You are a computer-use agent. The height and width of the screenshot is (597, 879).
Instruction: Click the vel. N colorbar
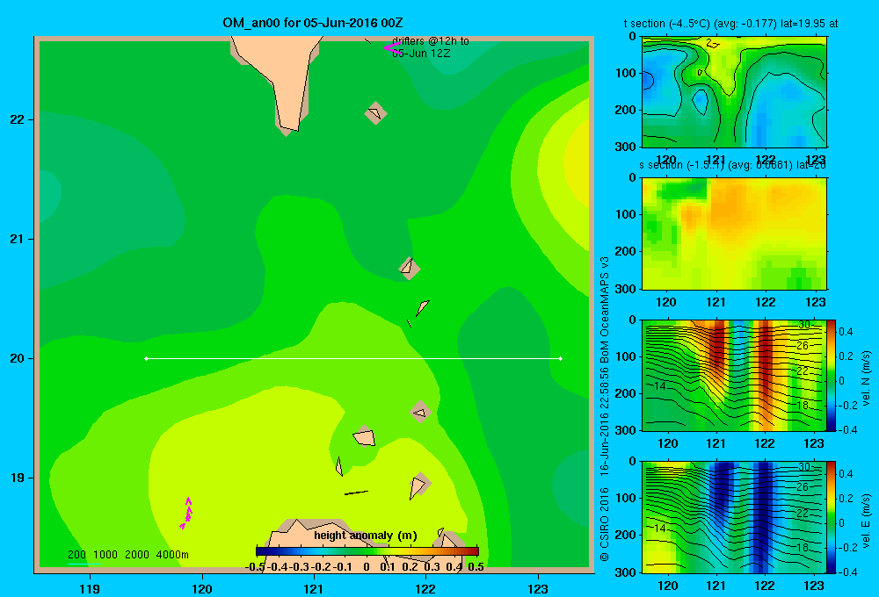[831, 376]
